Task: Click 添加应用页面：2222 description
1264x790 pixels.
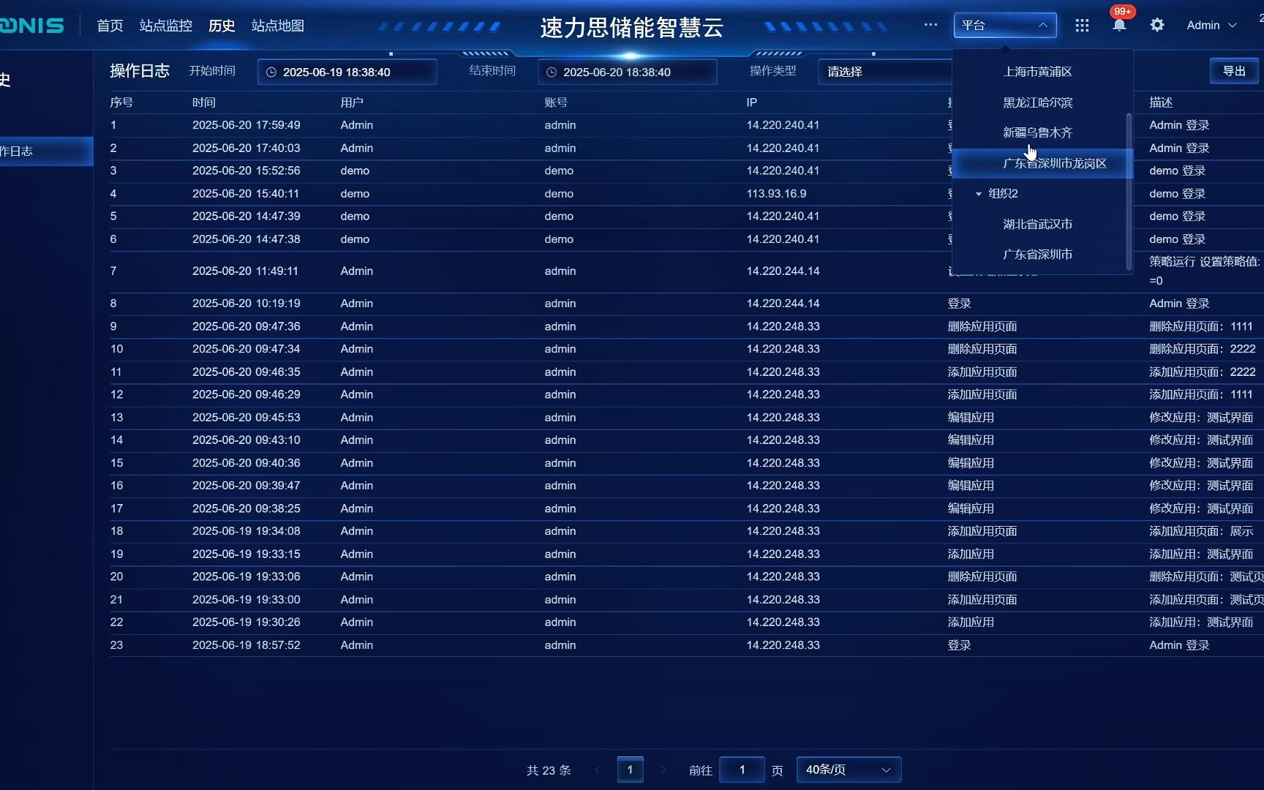Action: tap(1203, 372)
